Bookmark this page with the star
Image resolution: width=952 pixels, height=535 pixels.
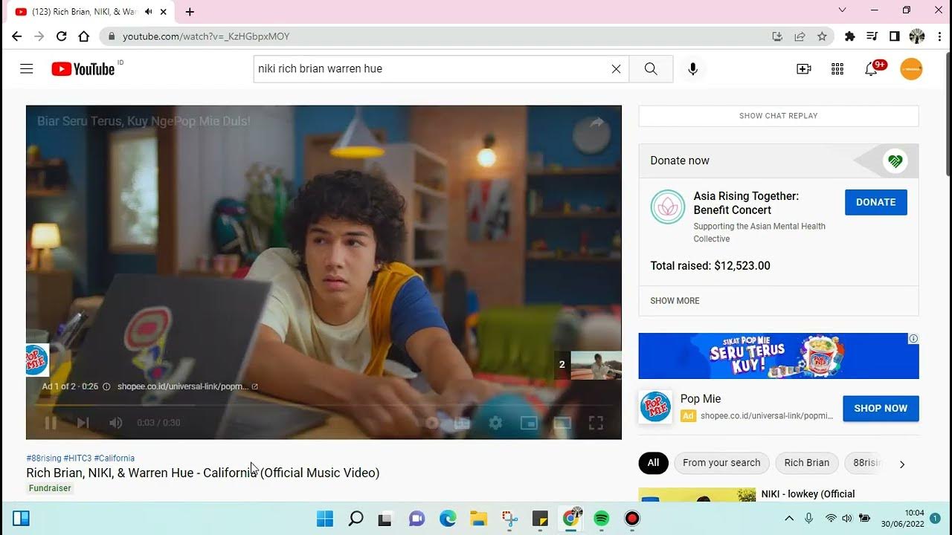point(822,36)
